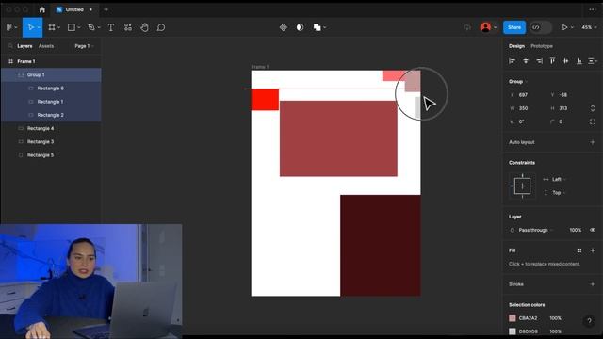Open the zoom 45% dropdown
Image resolution: width=603 pixels, height=339 pixels.
point(589,27)
